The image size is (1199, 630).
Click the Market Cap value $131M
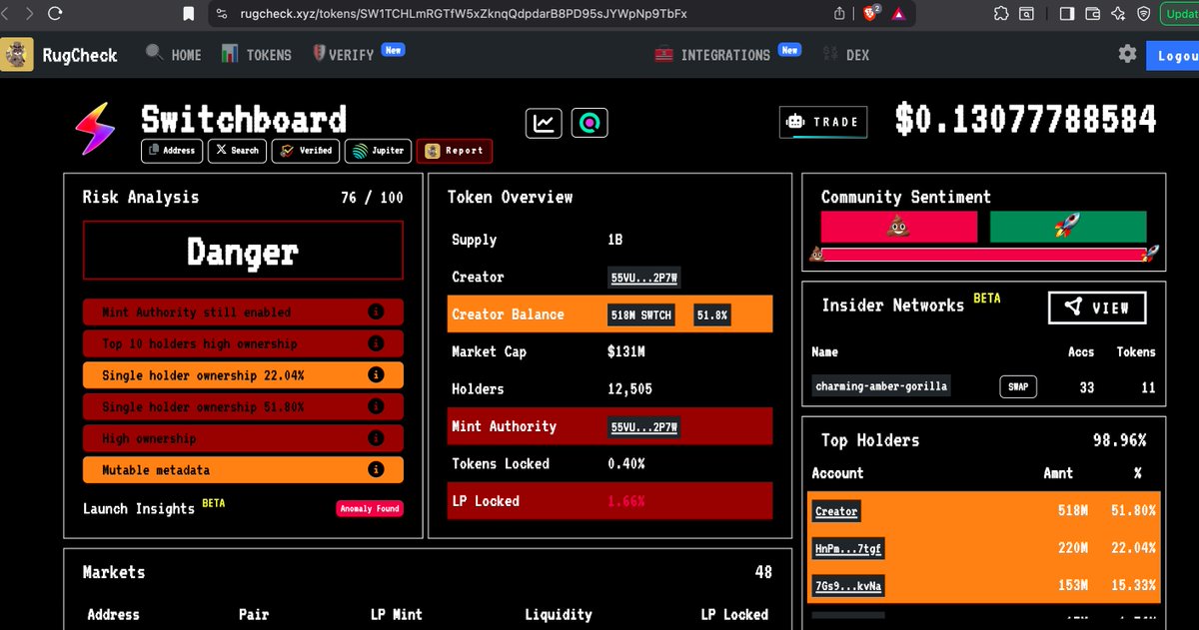[x=628, y=351]
